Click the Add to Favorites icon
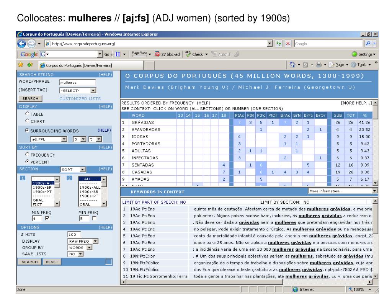This screenshot has height=294, width=392. click(30, 65)
